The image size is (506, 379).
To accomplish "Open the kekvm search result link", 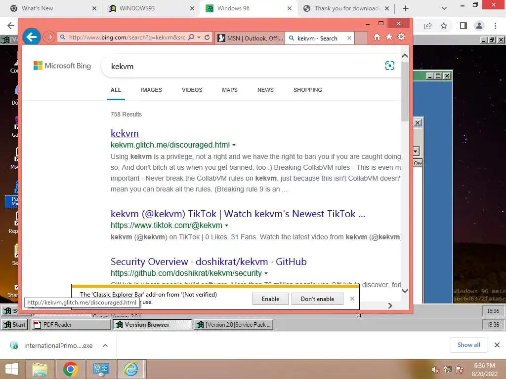I will [125, 133].
